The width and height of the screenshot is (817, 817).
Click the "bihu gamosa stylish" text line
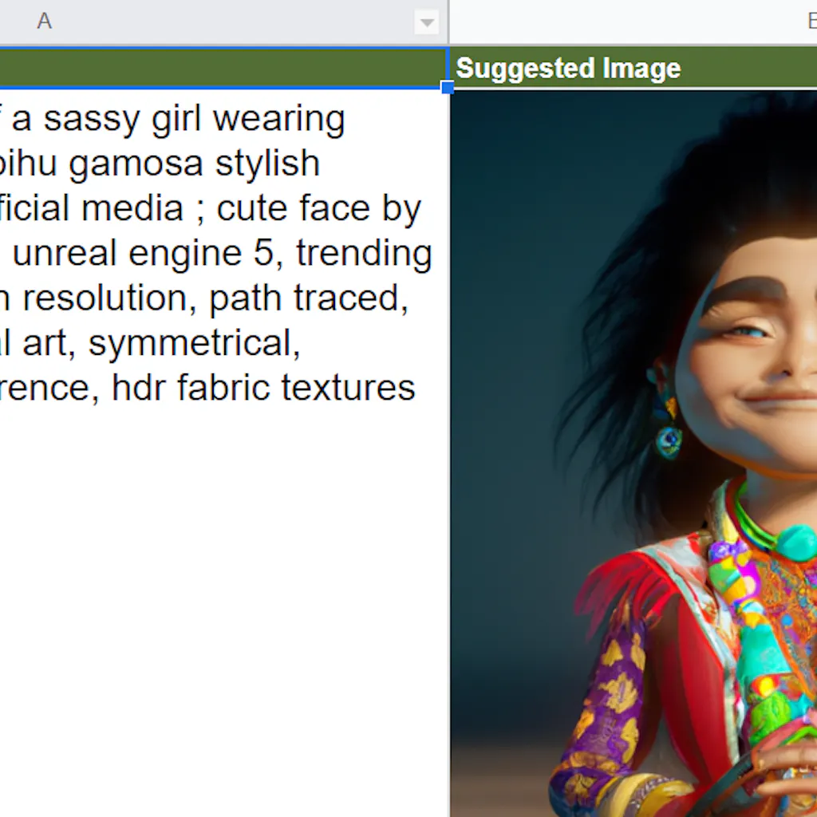coord(160,164)
